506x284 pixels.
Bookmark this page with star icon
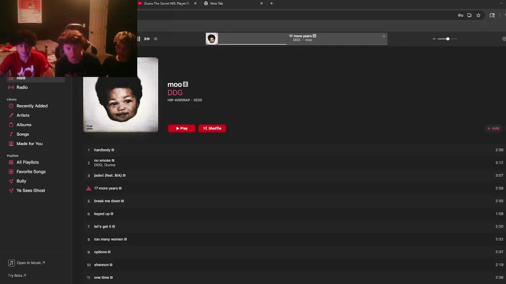point(478,15)
